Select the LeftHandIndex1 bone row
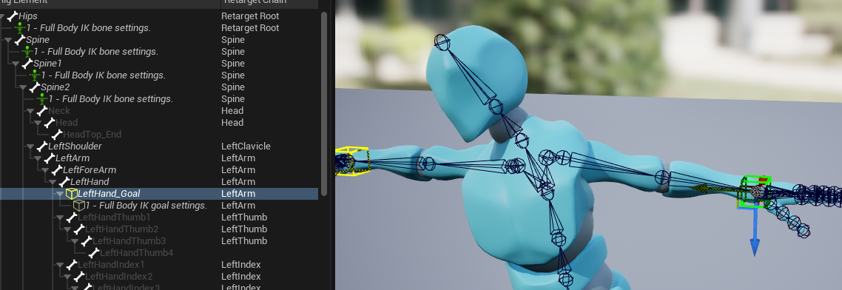Viewport: 842px width, 290px height. 159,265
